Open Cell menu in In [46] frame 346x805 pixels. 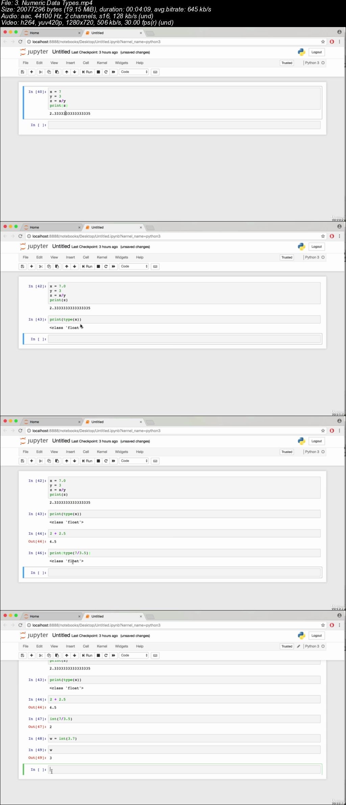[x=86, y=452]
